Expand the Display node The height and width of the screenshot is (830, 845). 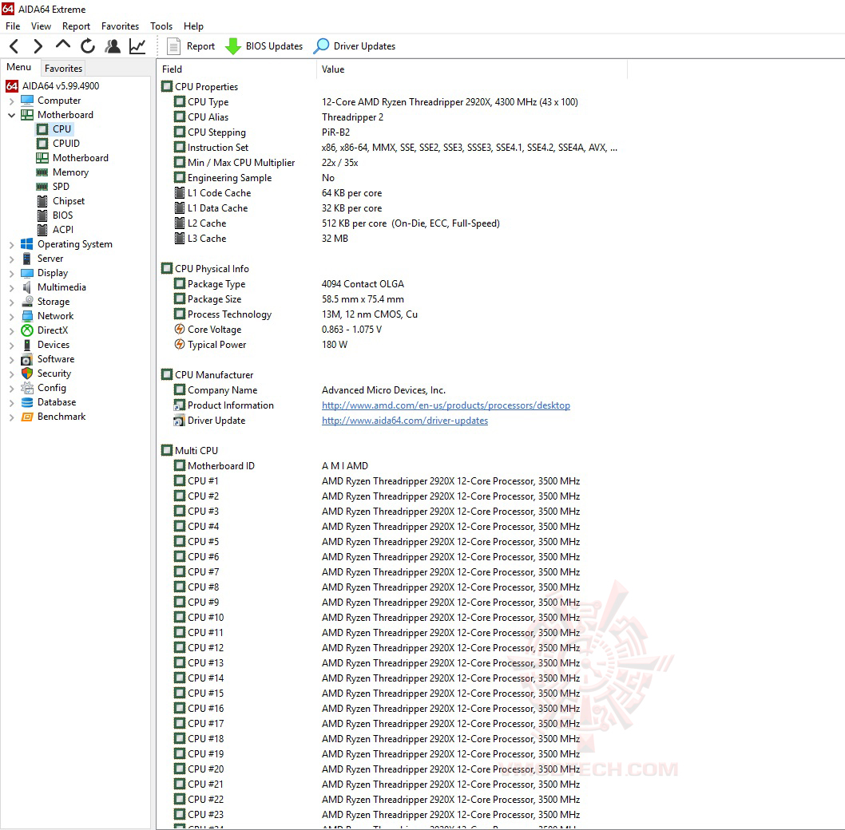coord(11,273)
